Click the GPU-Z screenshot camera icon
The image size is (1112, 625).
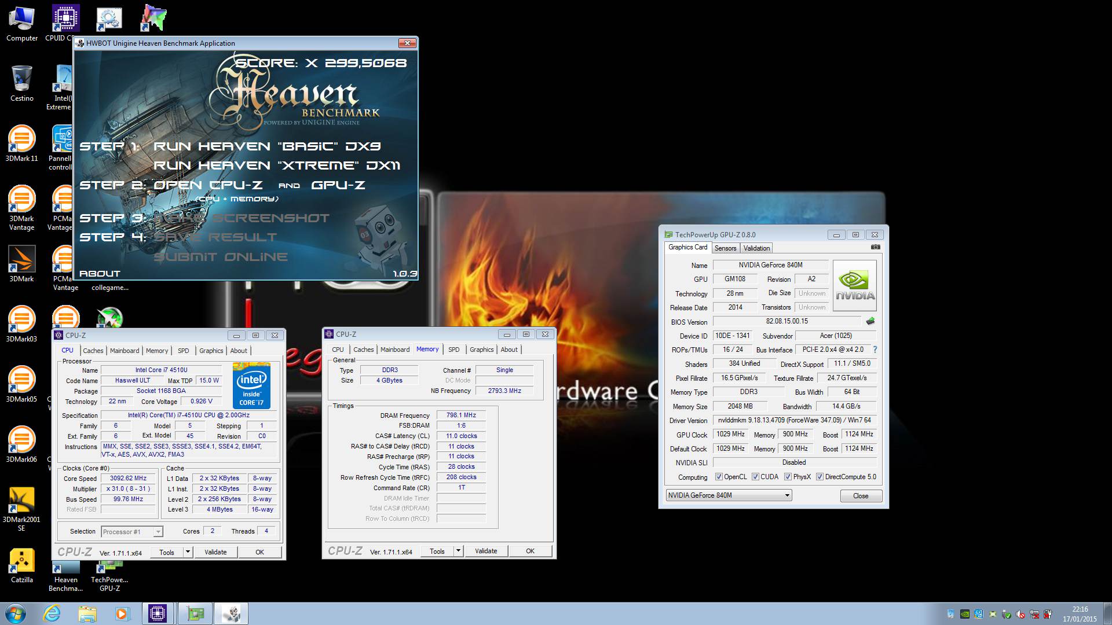(875, 247)
